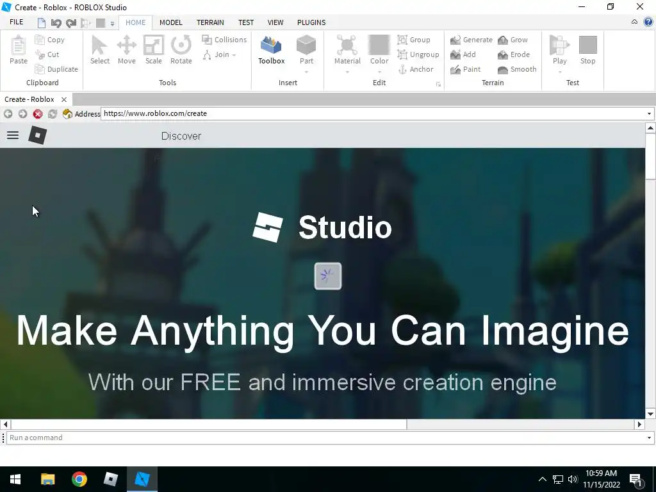Switch to the PLUGINS ribbon tab
The height and width of the screenshot is (492, 656).
click(311, 22)
